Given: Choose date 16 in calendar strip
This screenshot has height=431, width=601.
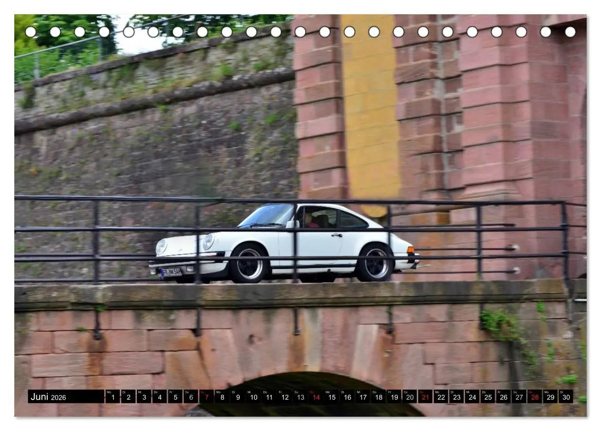Looking at the screenshot, I should point(347,397).
